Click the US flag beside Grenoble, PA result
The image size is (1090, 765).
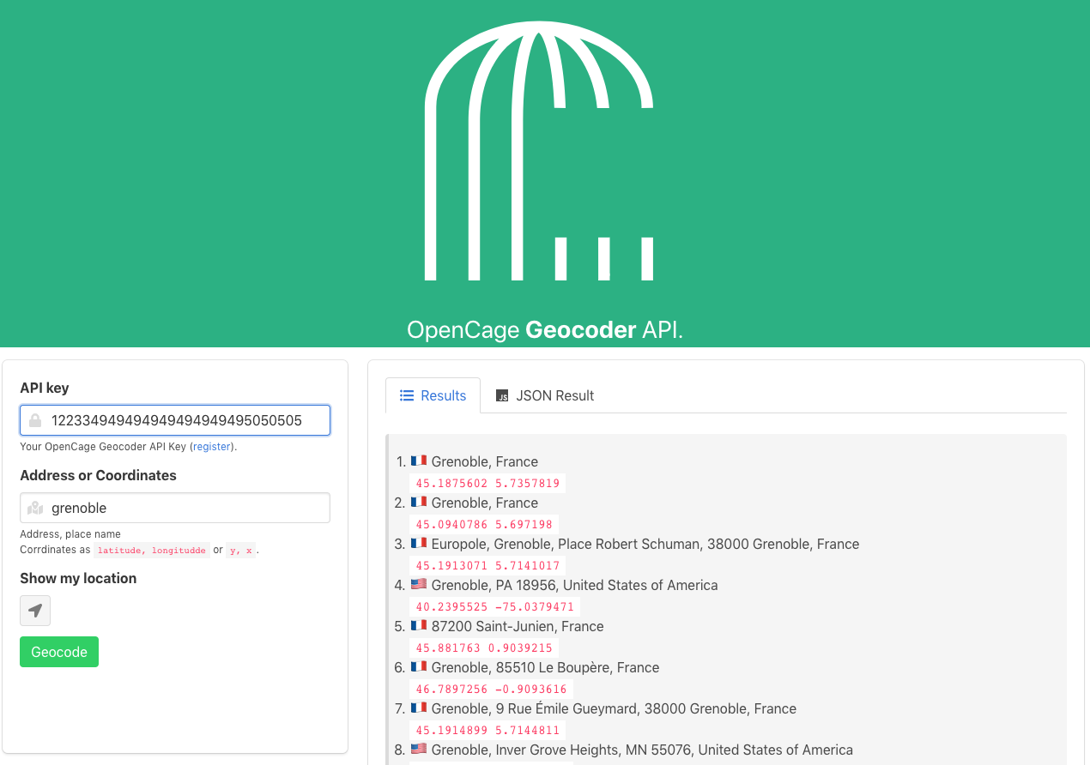pos(419,585)
